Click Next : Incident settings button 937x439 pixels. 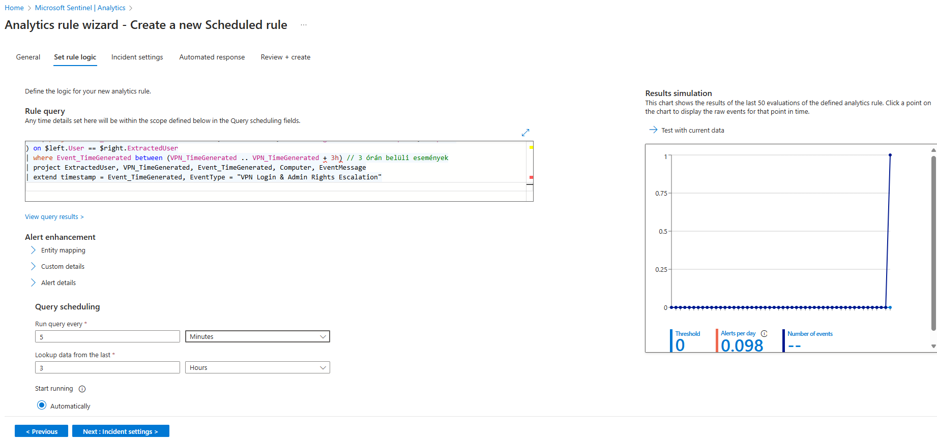[x=121, y=431]
